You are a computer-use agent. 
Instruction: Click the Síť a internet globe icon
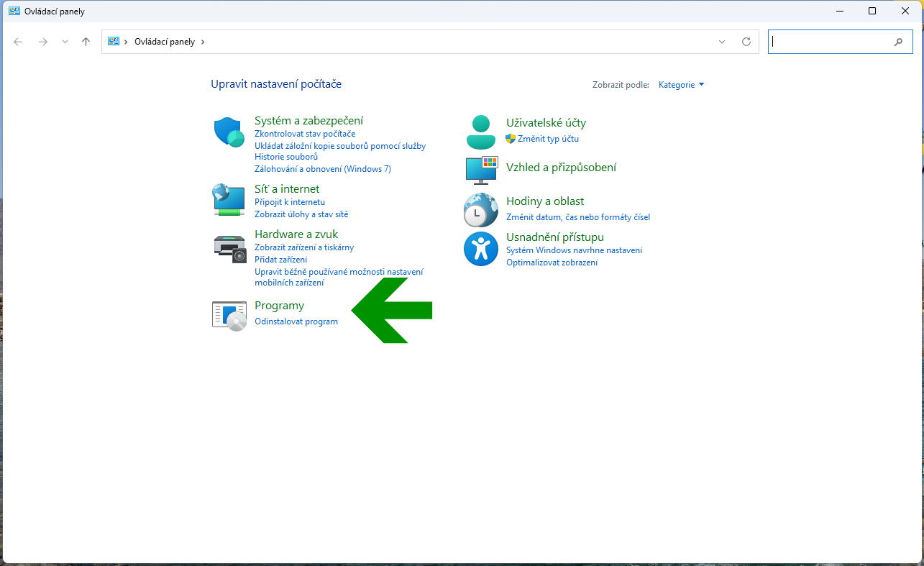pos(229,199)
